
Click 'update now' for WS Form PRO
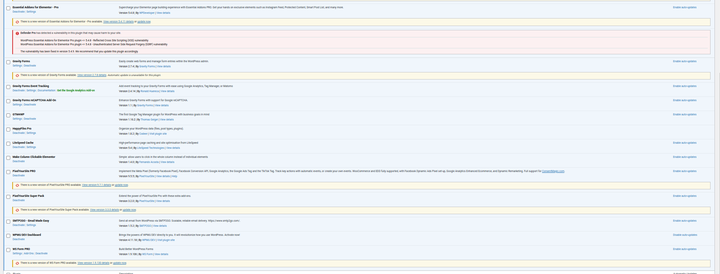(x=120, y=263)
